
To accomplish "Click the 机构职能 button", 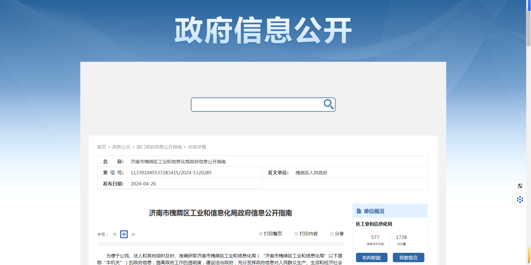I will (371, 258).
